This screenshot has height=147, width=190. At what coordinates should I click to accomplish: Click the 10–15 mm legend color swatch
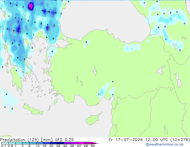(40, 143)
